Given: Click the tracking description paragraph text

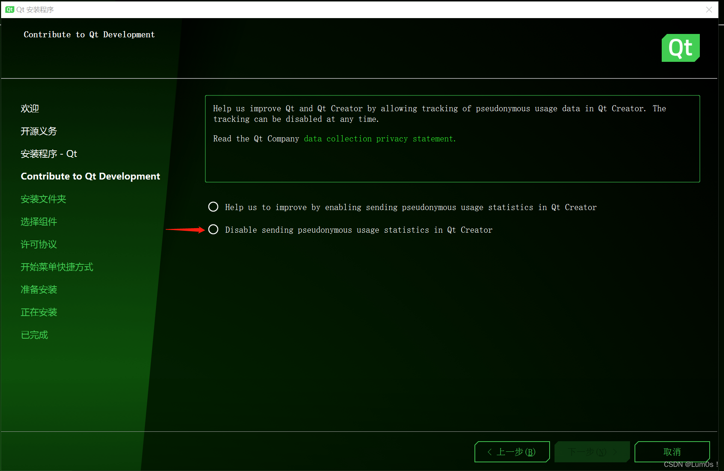Looking at the screenshot, I should tap(439, 114).
